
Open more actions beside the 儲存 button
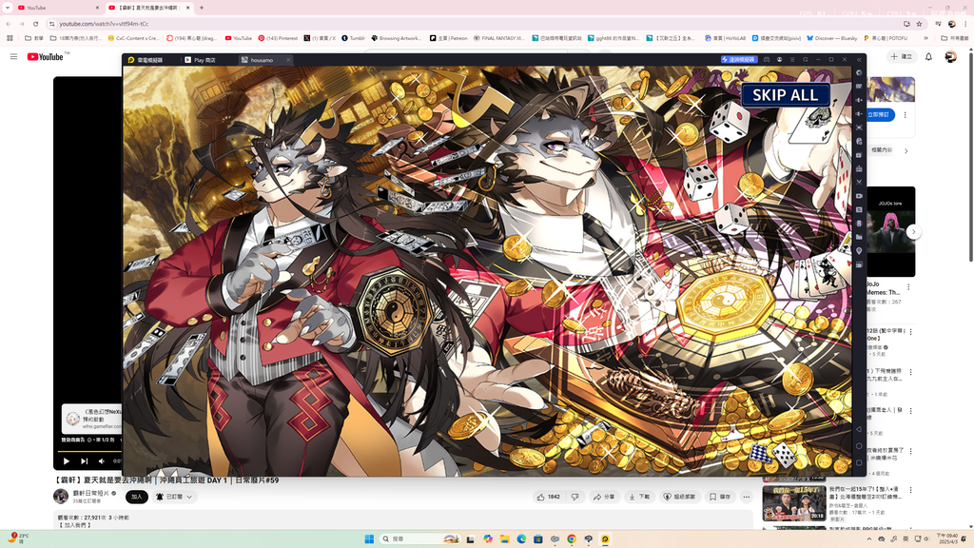746,497
